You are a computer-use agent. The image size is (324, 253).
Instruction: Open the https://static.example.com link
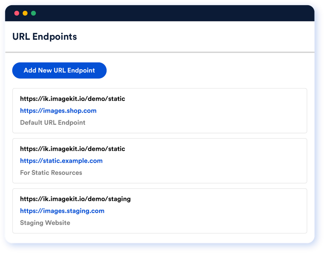click(x=61, y=161)
